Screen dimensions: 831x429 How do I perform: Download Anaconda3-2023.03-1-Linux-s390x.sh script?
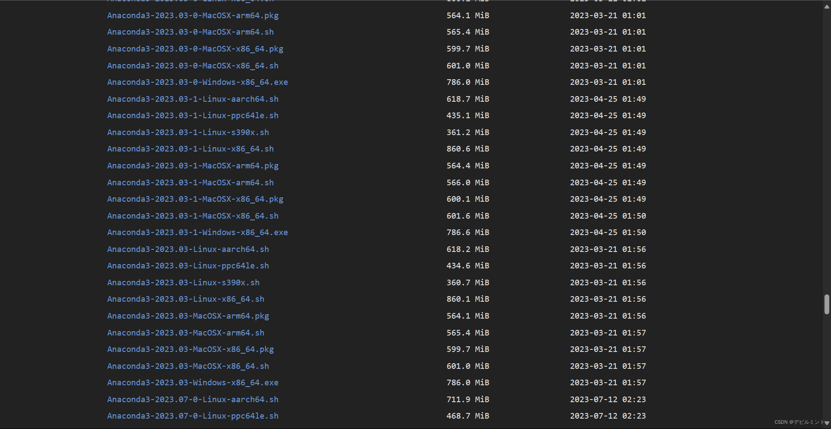188,132
